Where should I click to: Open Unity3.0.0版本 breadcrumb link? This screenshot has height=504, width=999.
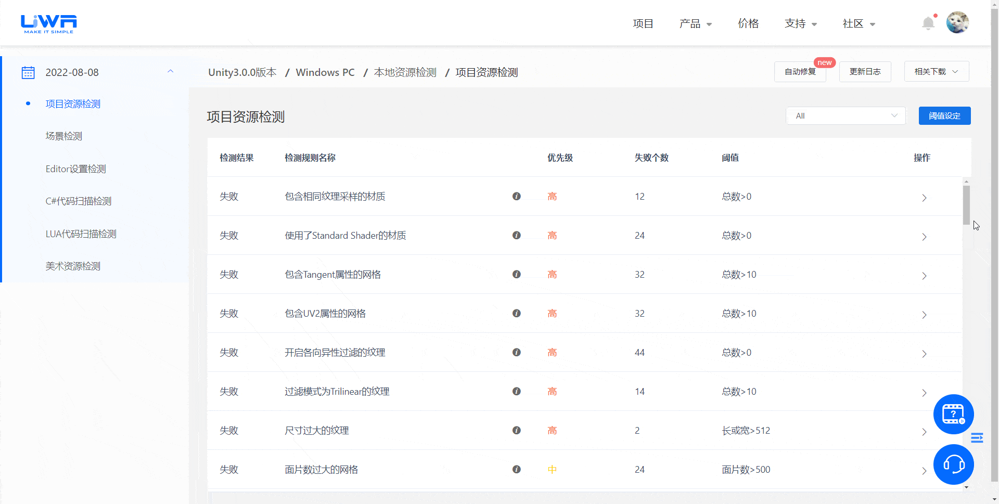click(242, 72)
